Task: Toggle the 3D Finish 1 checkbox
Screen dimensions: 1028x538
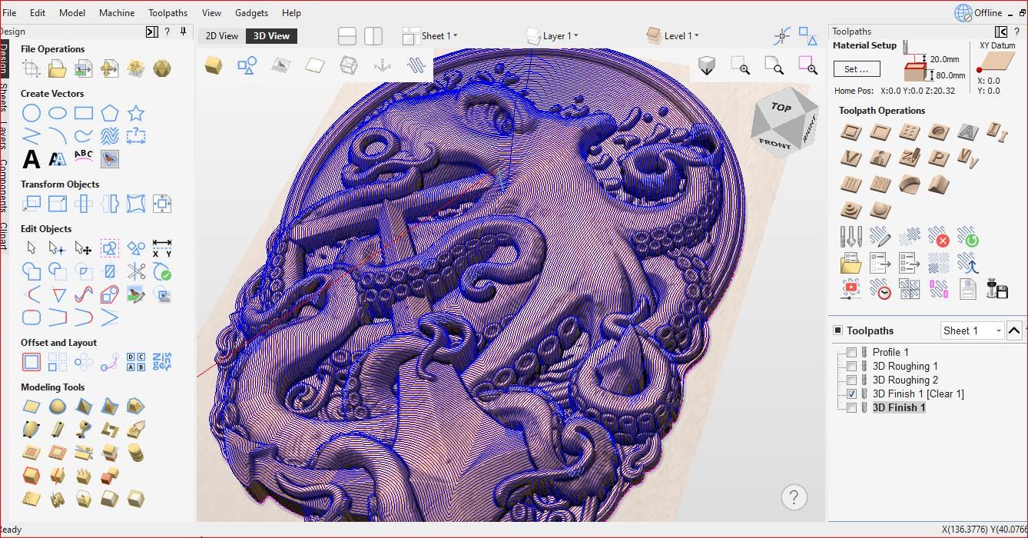Action: pos(851,408)
